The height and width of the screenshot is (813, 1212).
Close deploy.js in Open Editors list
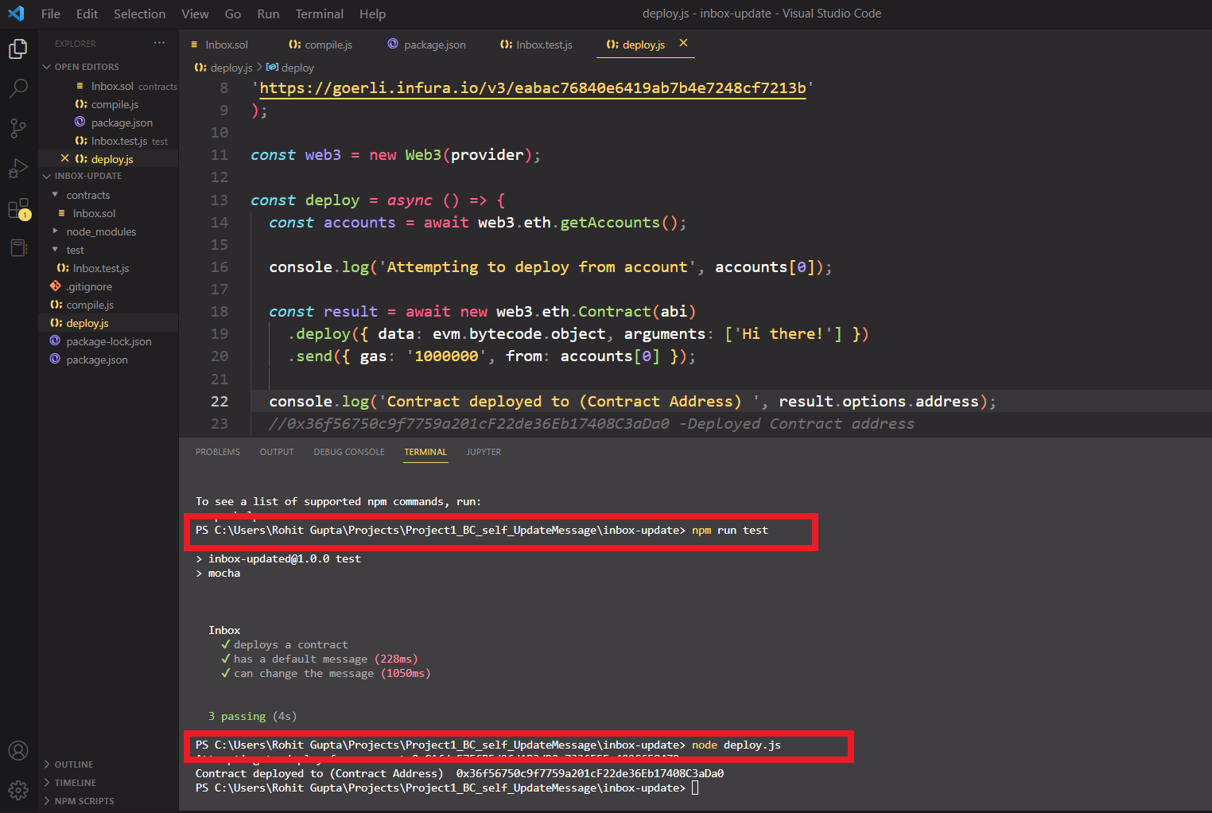tap(65, 158)
